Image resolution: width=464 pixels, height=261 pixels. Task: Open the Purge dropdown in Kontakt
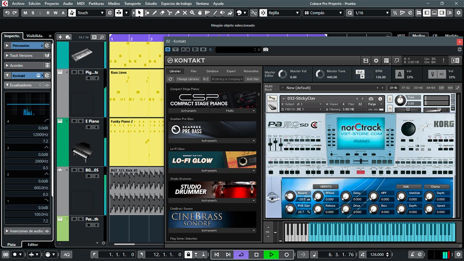375,104
